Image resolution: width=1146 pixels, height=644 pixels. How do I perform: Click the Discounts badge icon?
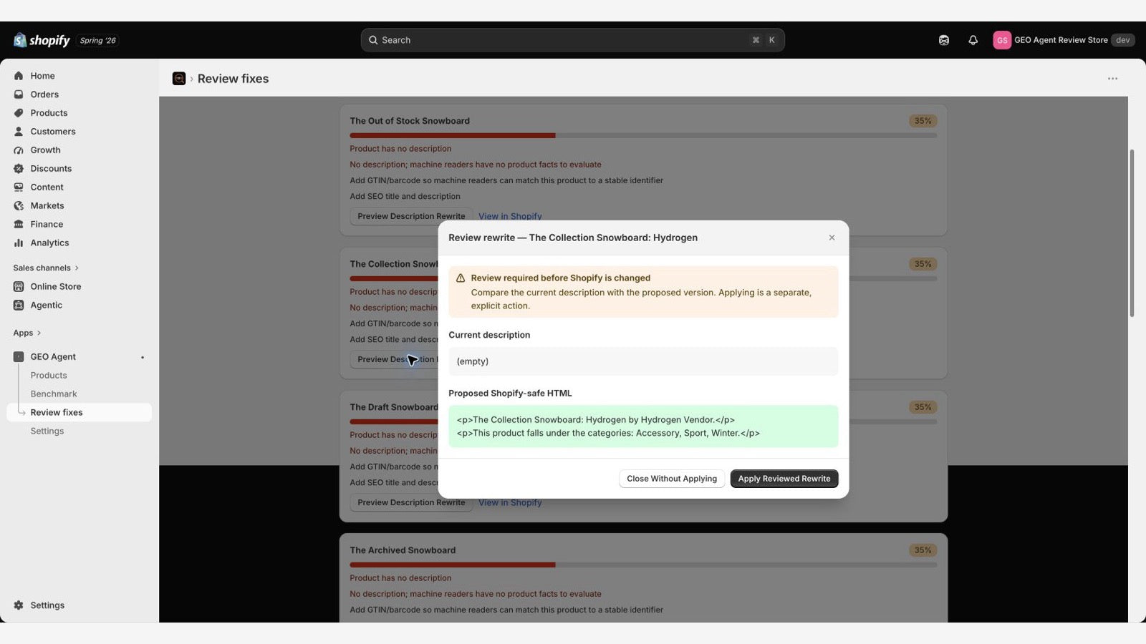click(x=19, y=169)
